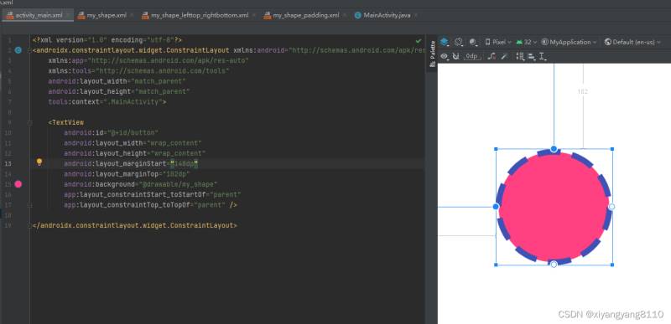The width and height of the screenshot is (671, 324).
Task: Toggle the autoconnect magnet icon
Action: (x=455, y=56)
